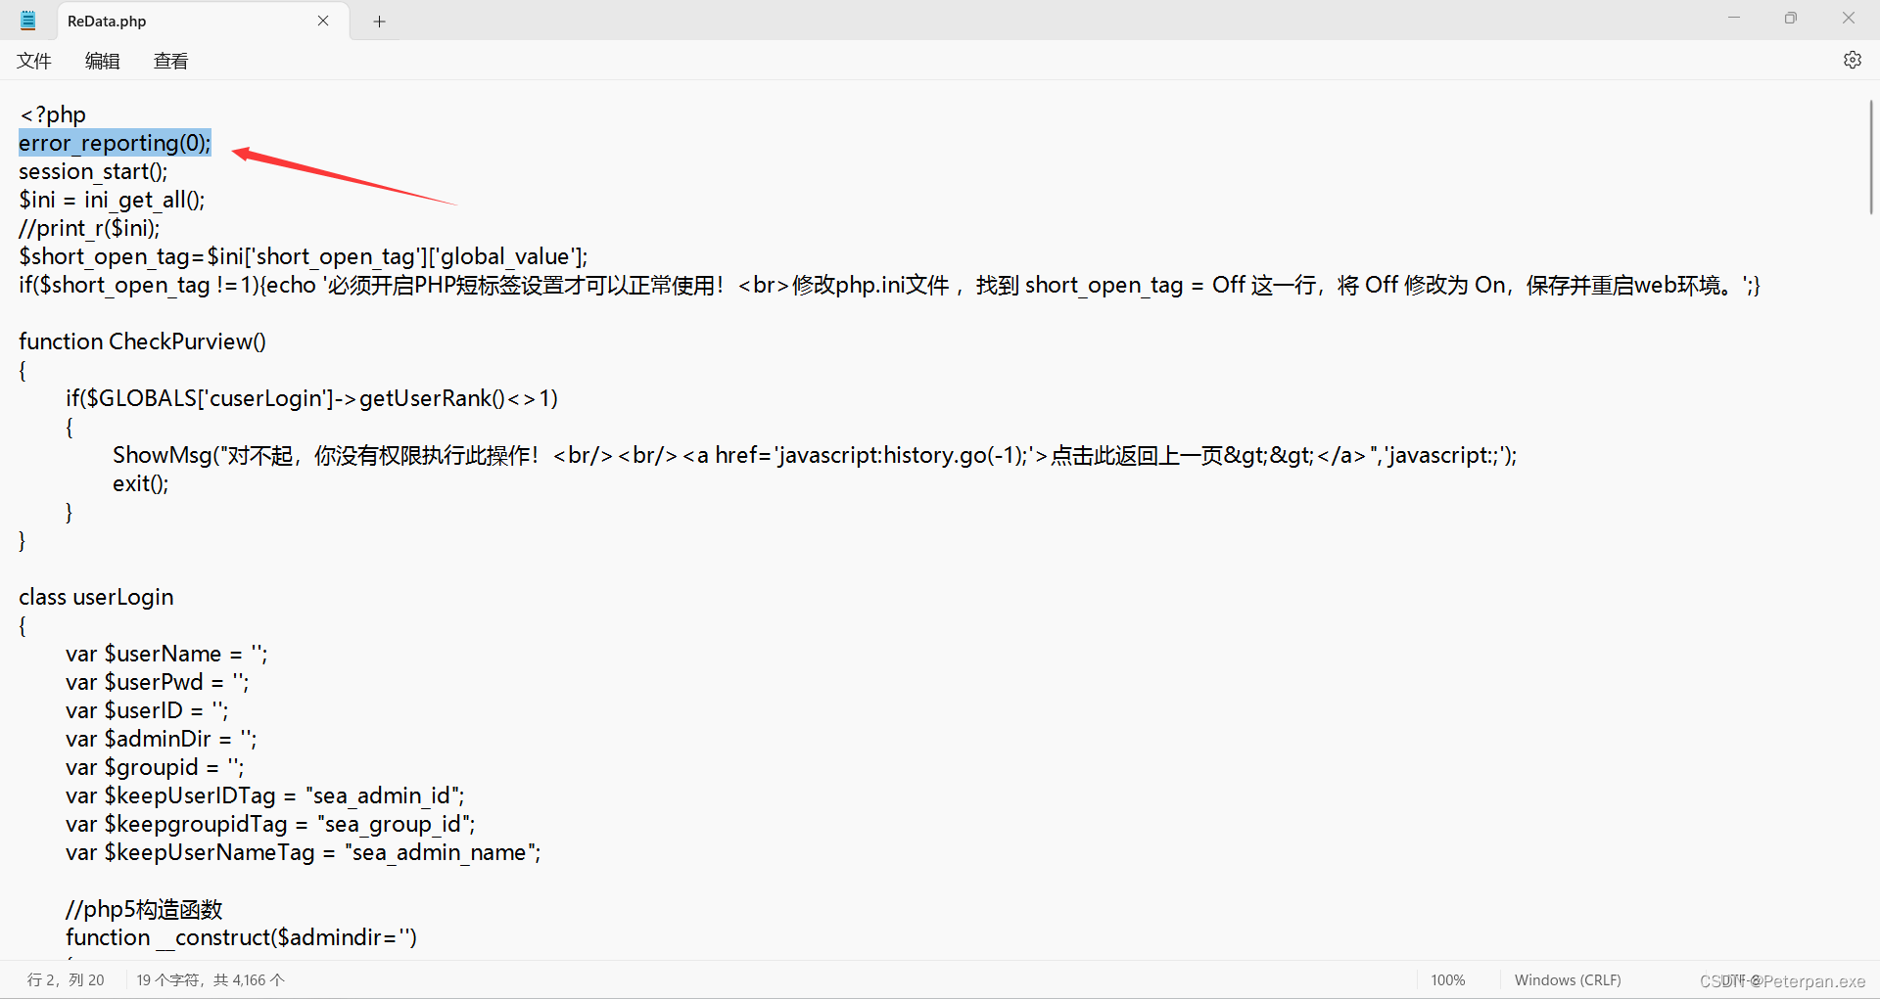Click the 100% zoom status entry
The width and height of the screenshot is (1880, 999).
pos(1447,980)
